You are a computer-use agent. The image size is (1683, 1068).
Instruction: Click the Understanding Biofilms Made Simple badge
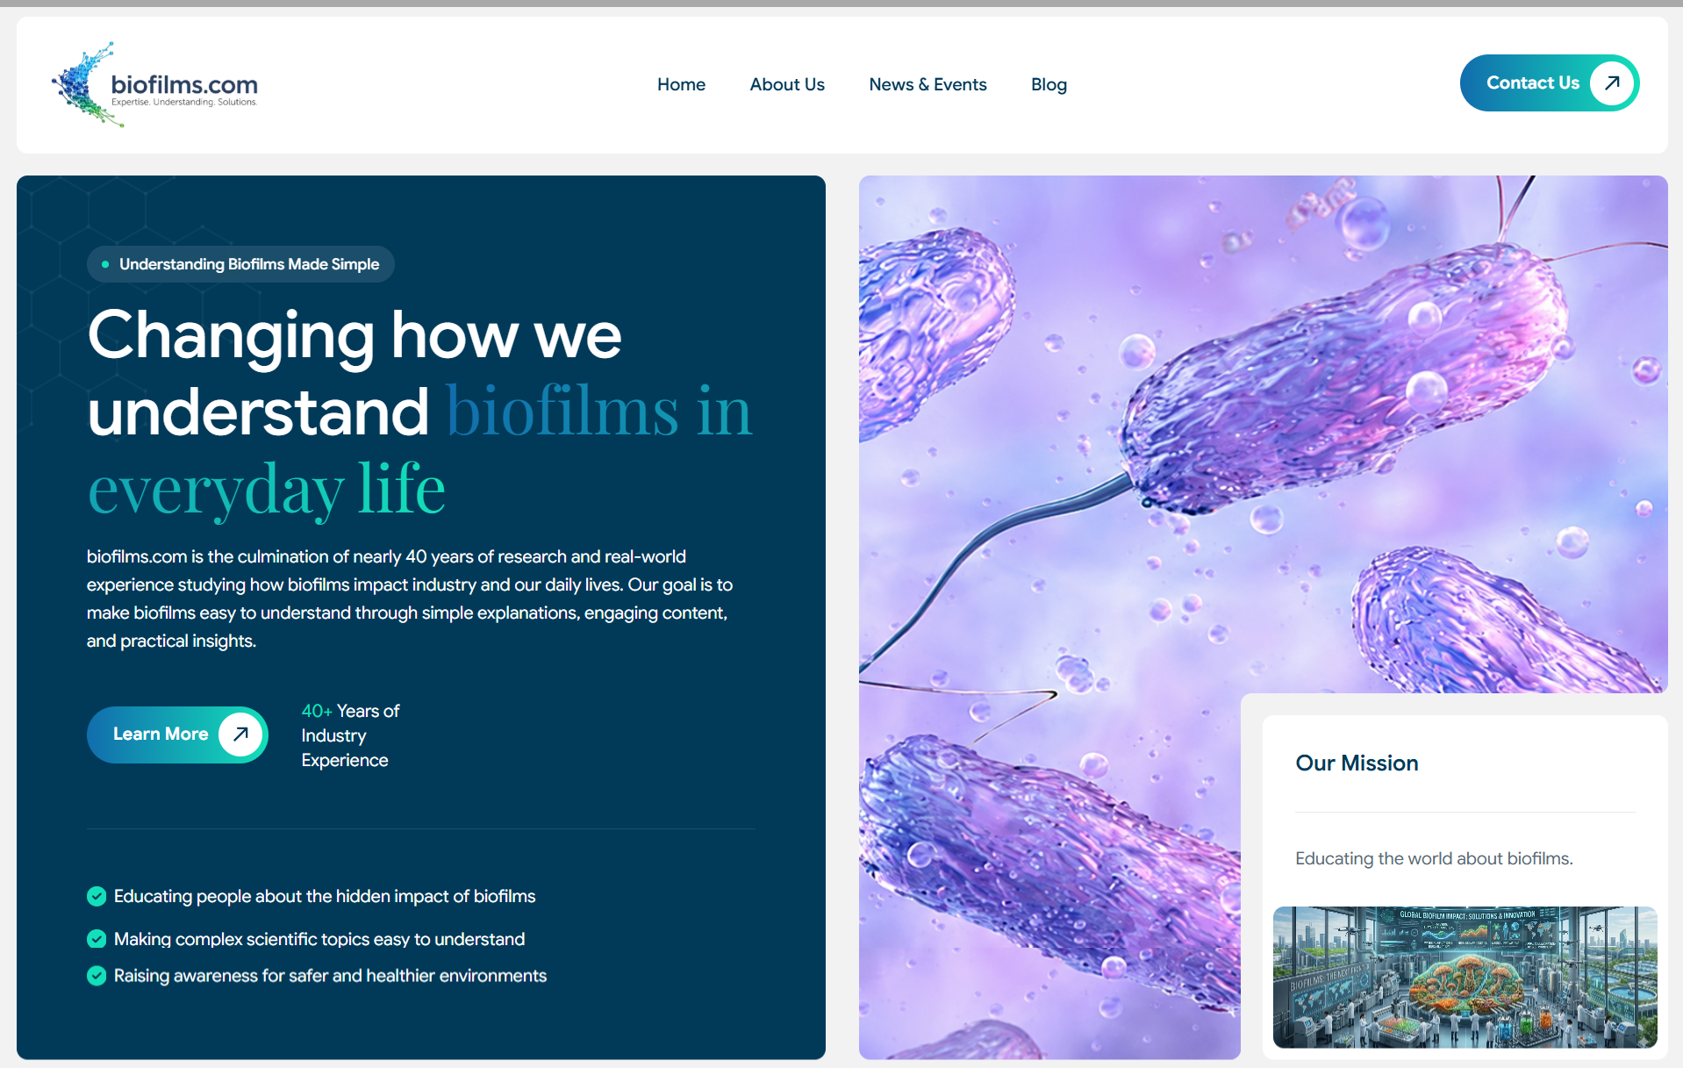pyautogui.click(x=240, y=264)
